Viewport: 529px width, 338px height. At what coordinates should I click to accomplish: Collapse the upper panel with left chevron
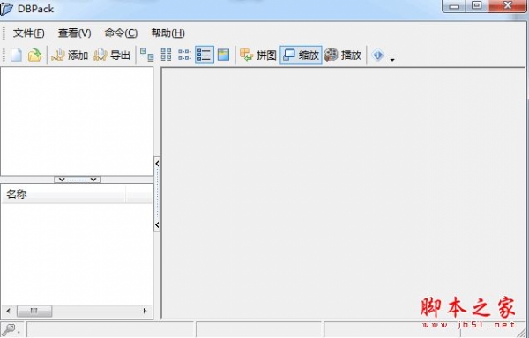click(x=62, y=180)
